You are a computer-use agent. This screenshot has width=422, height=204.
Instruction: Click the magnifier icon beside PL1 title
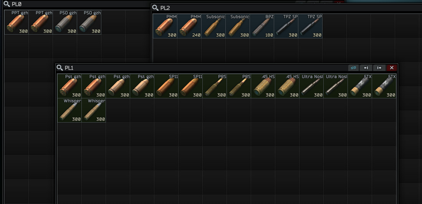[60, 68]
